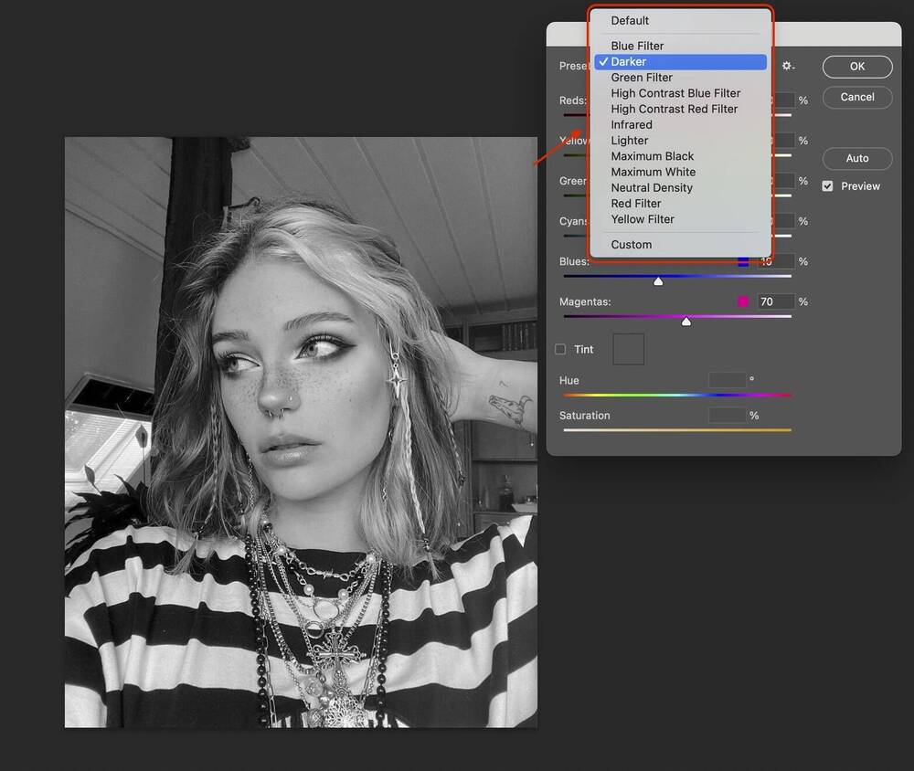Edit the Magentas value field showing 70
Image resolution: width=914 pixels, height=771 pixels.
[x=776, y=301]
